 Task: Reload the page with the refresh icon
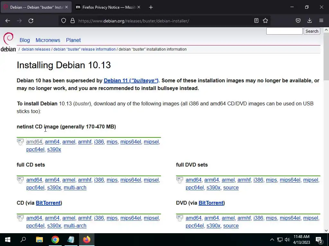pos(31,21)
